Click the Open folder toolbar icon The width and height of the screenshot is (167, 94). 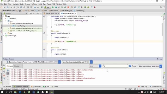coord(2,7)
